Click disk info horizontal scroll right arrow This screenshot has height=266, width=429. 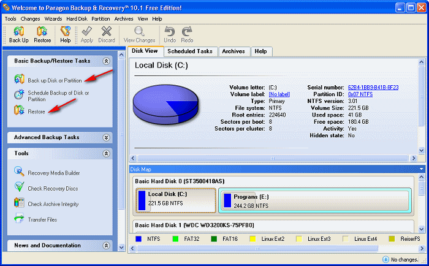tap(414, 158)
